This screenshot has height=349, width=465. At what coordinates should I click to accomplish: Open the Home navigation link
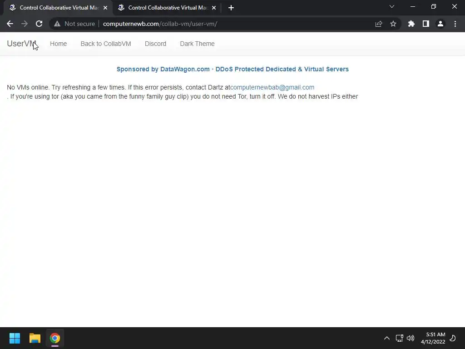(59, 44)
